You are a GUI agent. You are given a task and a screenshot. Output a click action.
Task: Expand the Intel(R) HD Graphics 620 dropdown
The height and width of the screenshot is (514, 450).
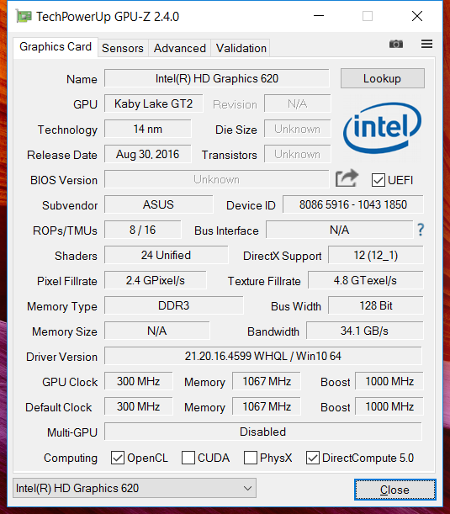[135, 488]
